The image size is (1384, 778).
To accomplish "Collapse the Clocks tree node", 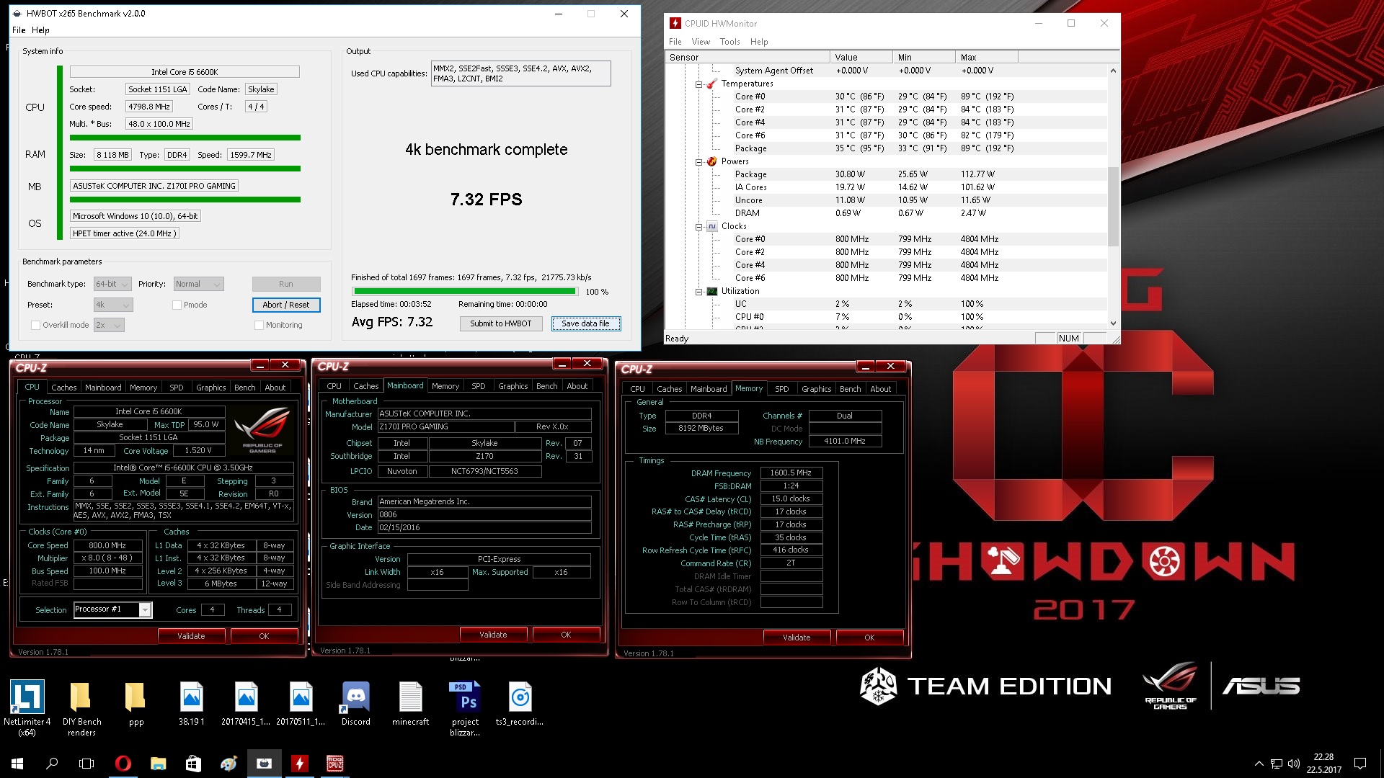I will tap(698, 227).
